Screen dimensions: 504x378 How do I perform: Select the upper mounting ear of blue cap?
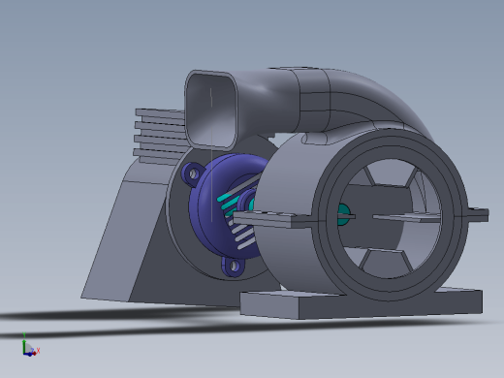pos(193,174)
